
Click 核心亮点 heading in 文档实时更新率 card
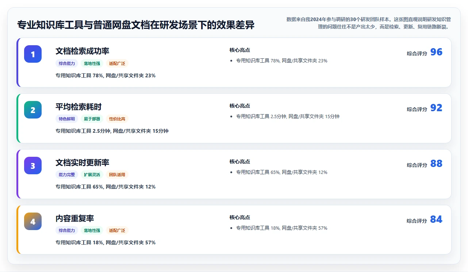(240, 162)
